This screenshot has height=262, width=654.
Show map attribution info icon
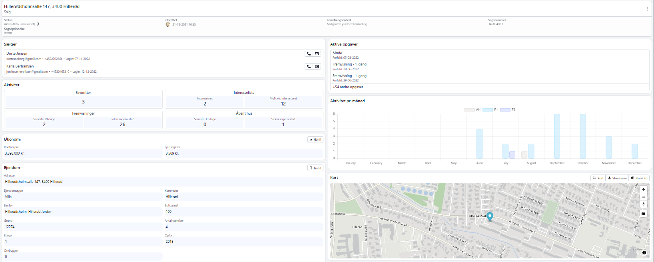[644, 252]
